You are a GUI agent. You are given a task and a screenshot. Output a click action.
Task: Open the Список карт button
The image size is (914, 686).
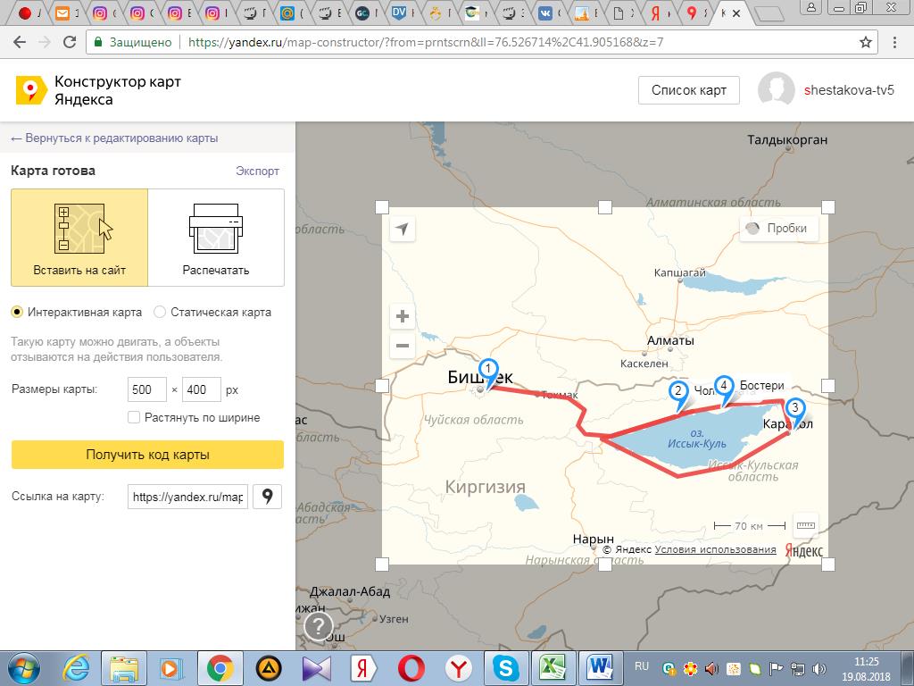click(x=689, y=90)
